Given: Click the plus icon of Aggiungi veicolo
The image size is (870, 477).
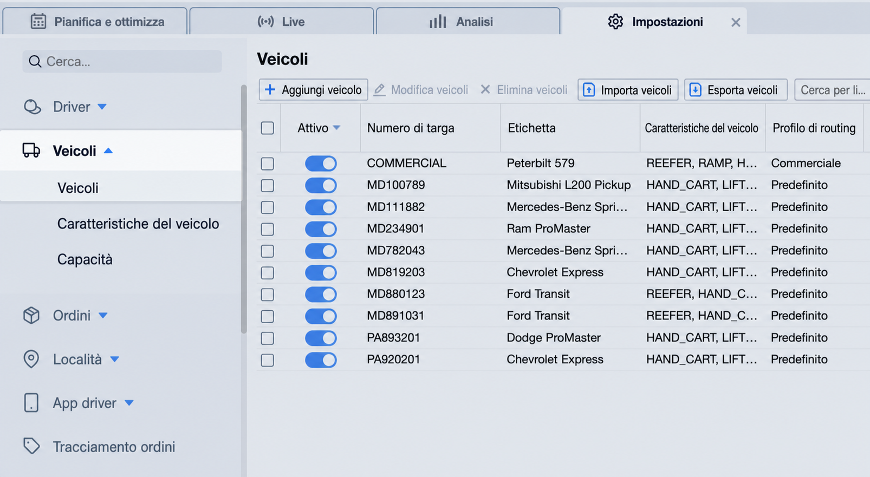Looking at the screenshot, I should 270,89.
